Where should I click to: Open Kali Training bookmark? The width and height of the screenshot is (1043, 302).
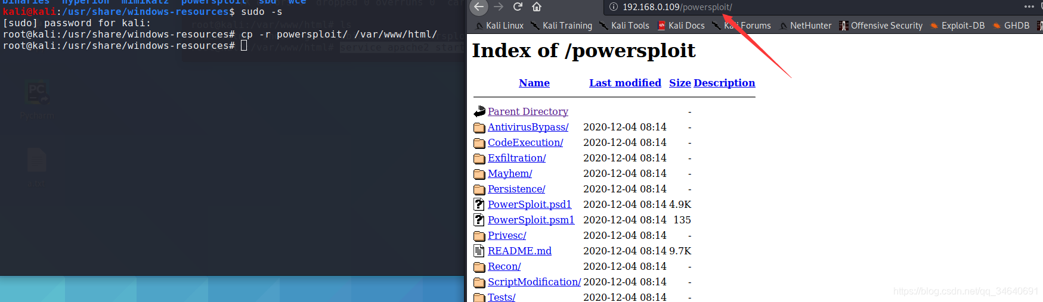tap(562, 26)
